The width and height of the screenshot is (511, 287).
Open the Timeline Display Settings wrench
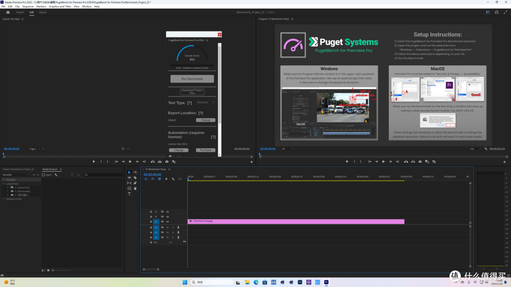click(x=173, y=179)
